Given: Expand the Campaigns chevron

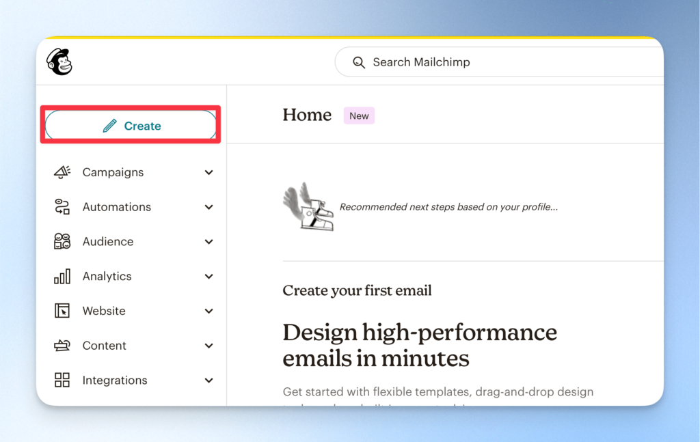Looking at the screenshot, I should [x=209, y=173].
